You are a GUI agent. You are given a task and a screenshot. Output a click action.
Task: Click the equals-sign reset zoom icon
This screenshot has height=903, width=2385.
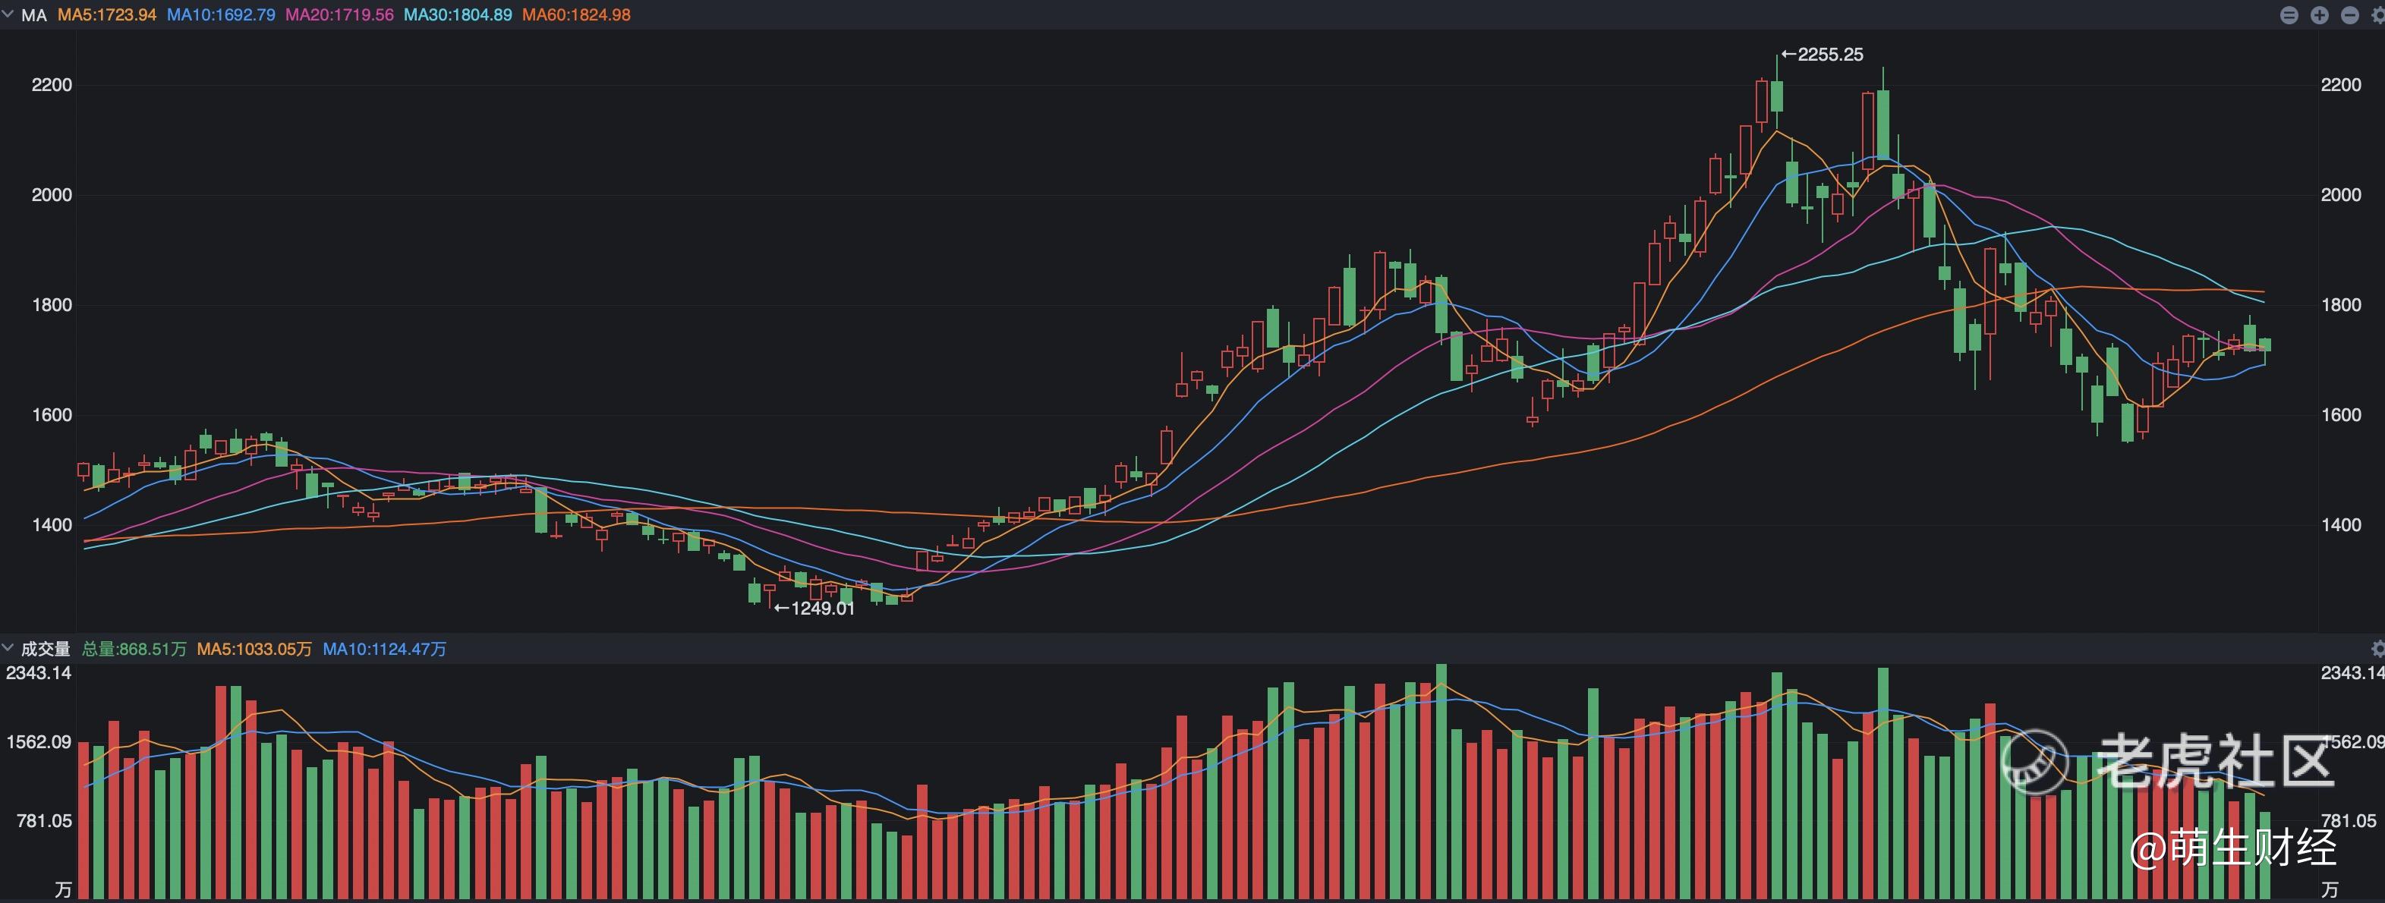2289,15
